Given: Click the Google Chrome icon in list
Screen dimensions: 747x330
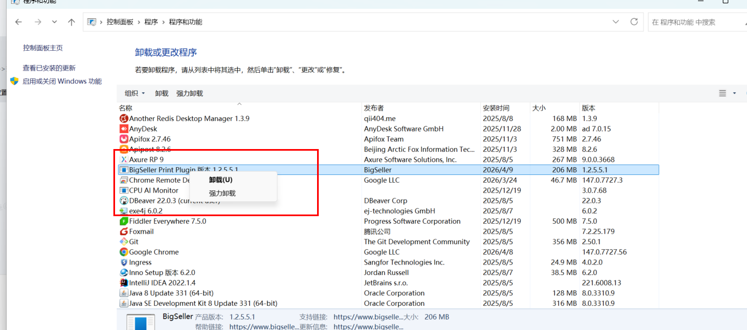Looking at the screenshot, I should tap(124, 252).
